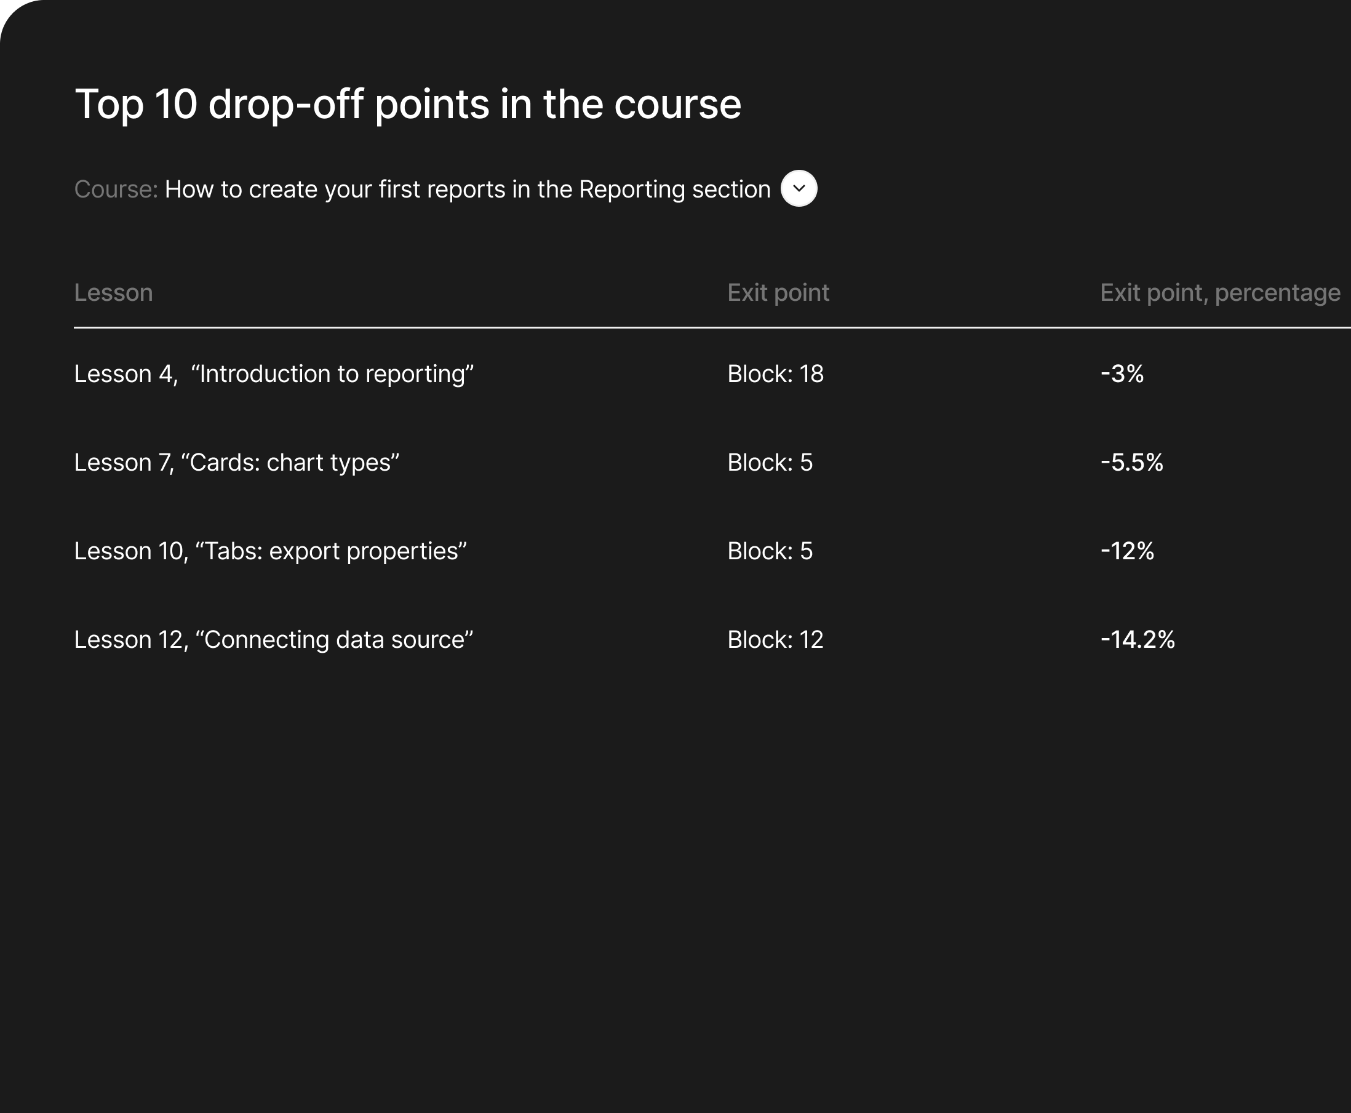The image size is (1351, 1113).
Task: Click the Top 10 drop-off points title
Action: [x=408, y=104]
